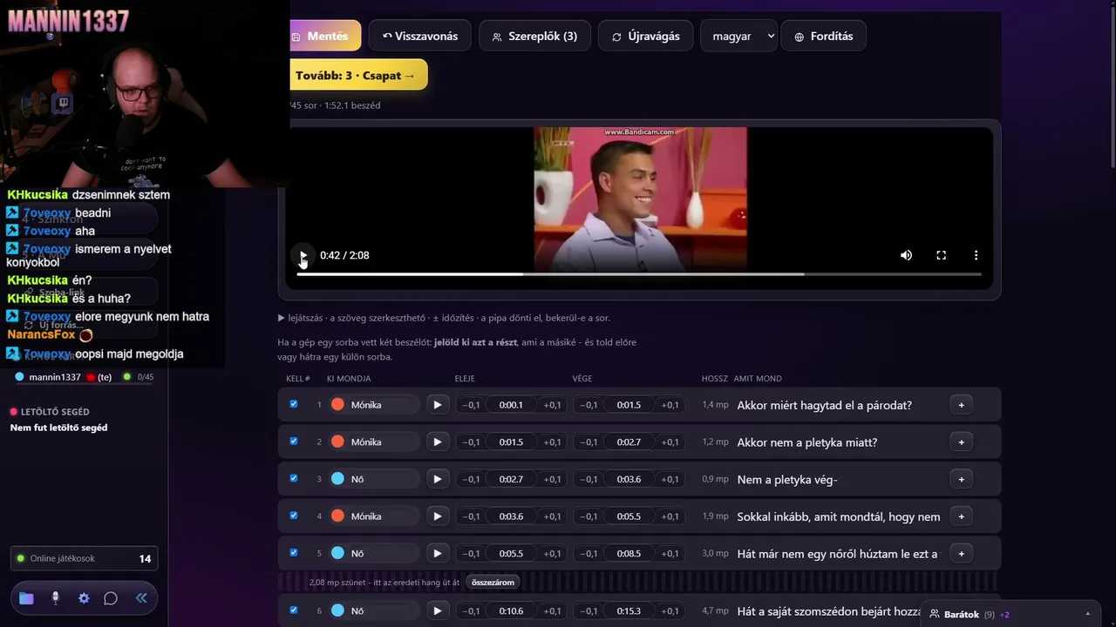This screenshot has height=627, width=1116.
Task: Continue with Tovább: 3 · Csapat
Action: pos(358,75)
